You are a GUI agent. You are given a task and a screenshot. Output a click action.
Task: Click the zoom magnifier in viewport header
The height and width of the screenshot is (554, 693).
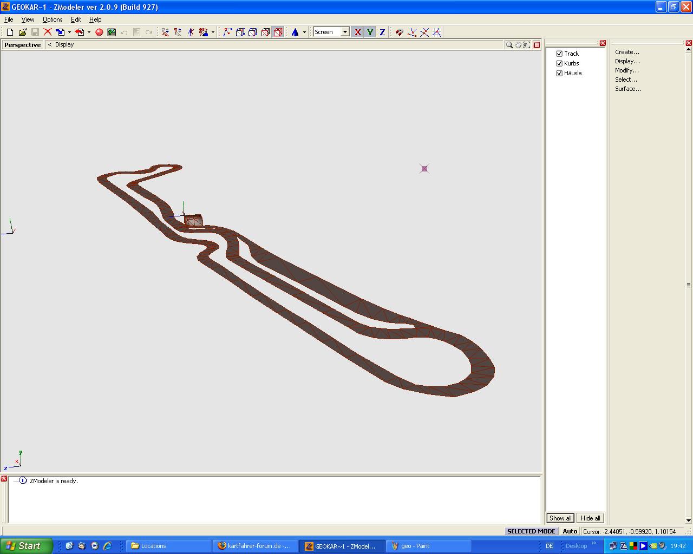(509, 45)
